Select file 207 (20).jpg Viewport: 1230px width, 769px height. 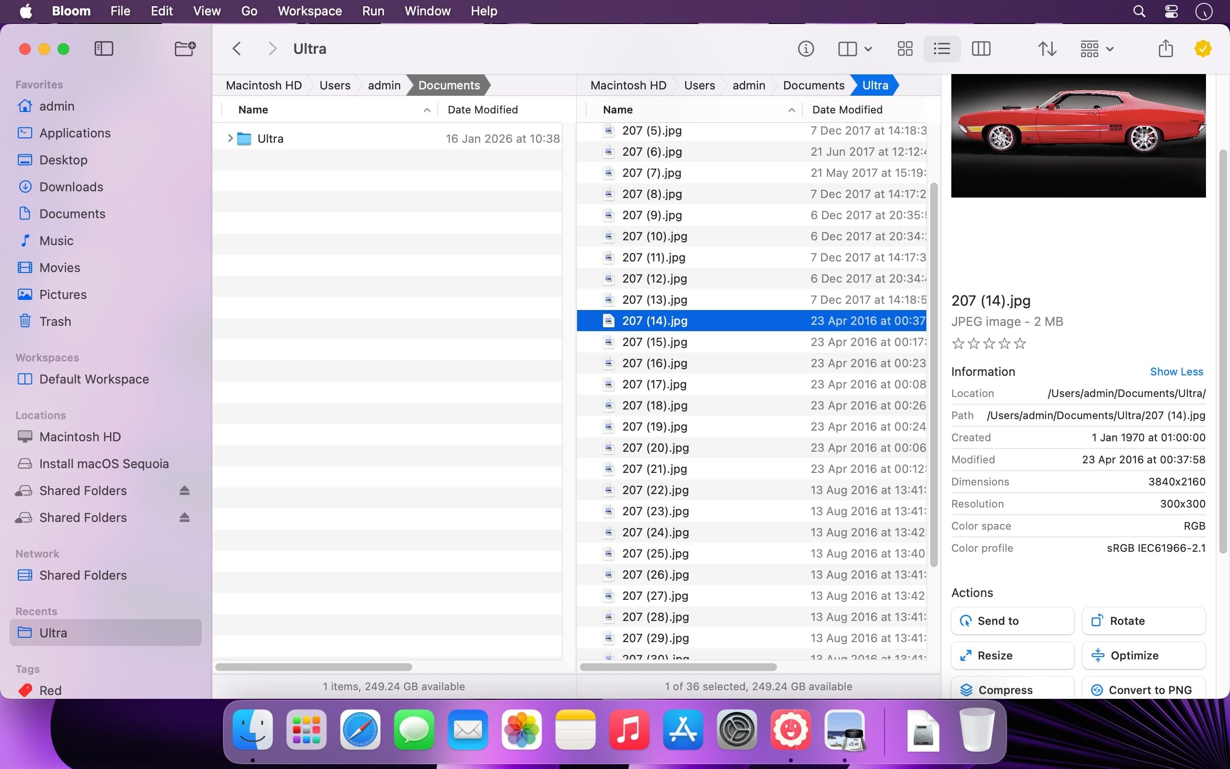pos(655,447)
